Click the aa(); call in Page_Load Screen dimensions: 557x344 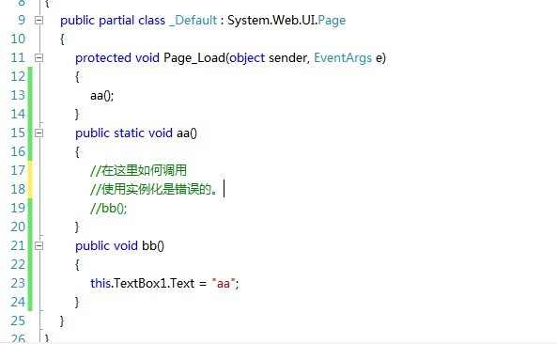(x=102, y=96)
